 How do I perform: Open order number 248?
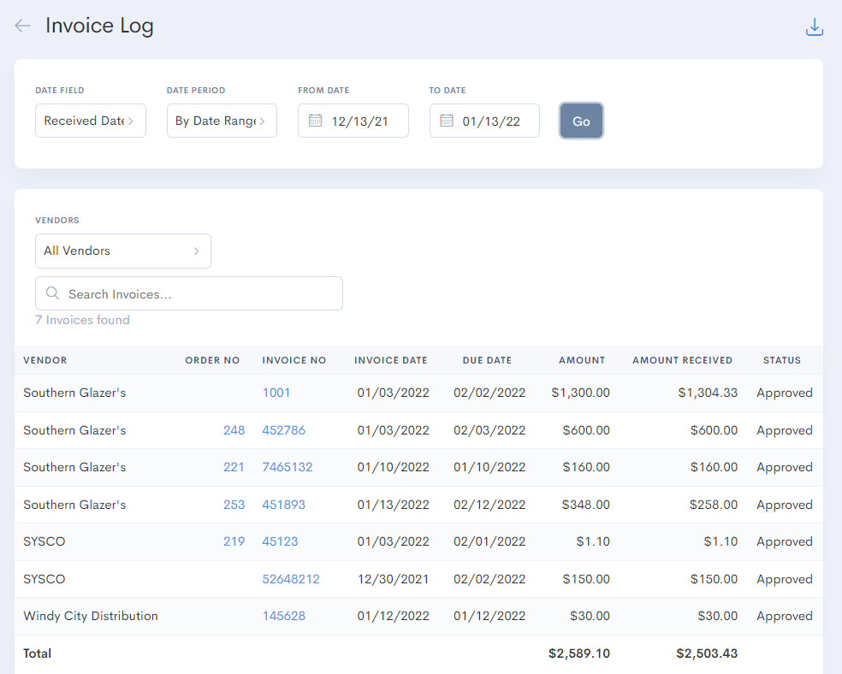click(234, 430)
